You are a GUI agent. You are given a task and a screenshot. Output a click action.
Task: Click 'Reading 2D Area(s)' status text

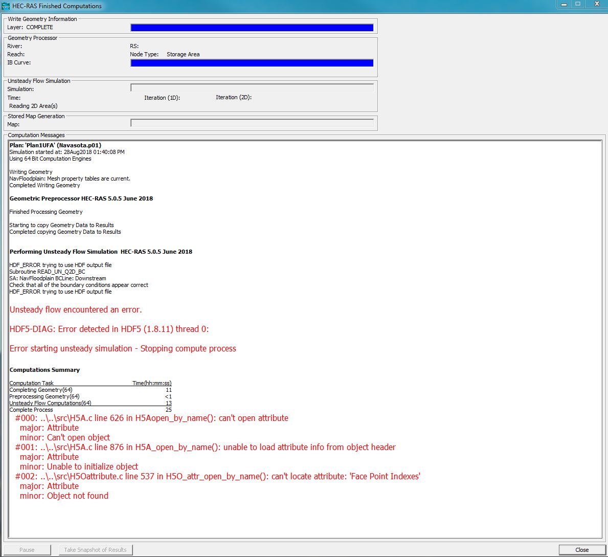[33, 106]
